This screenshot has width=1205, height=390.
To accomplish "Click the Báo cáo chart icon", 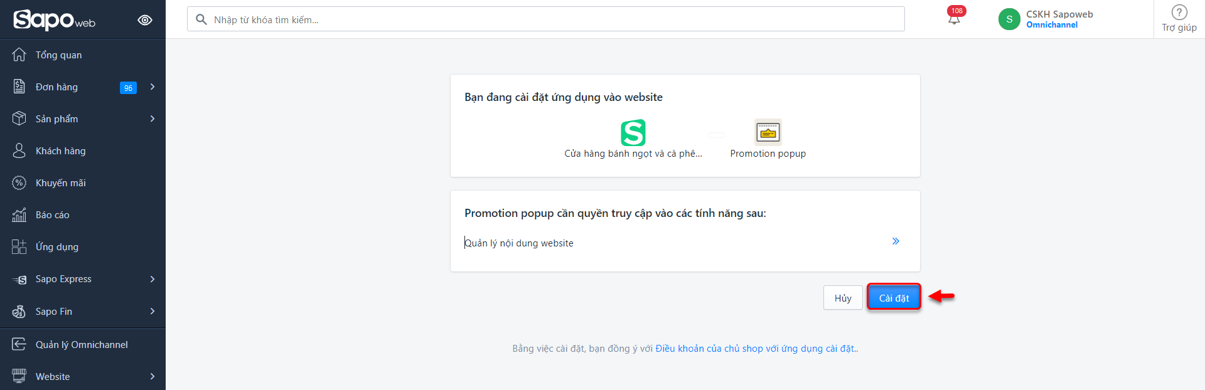I will tap(19, 214).
